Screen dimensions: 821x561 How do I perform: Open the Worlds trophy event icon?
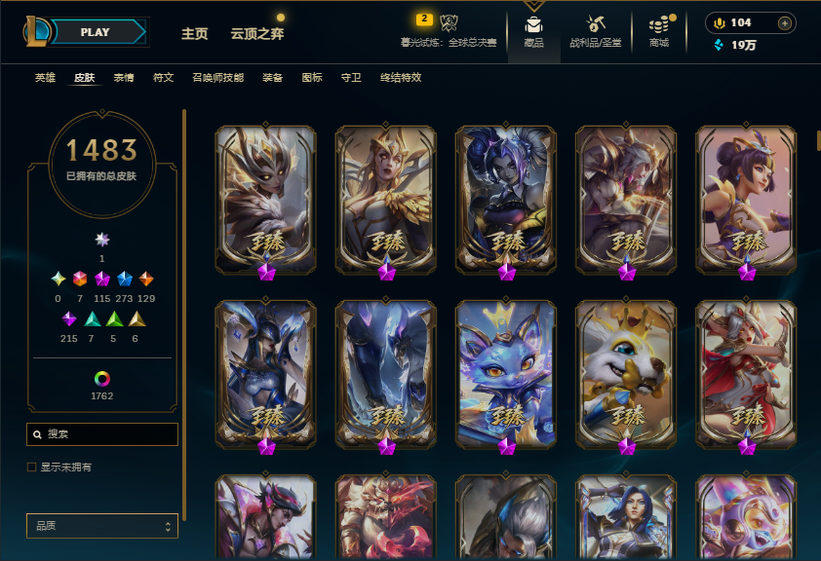coord(449,22)
